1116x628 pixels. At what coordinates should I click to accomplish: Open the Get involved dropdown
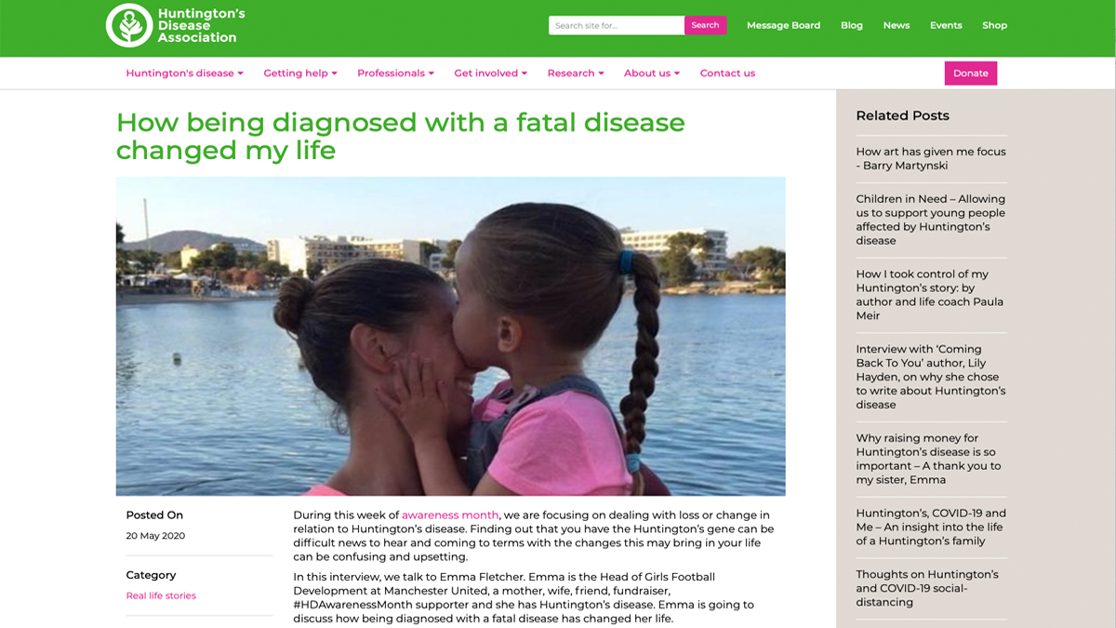(x=490, y=73)
